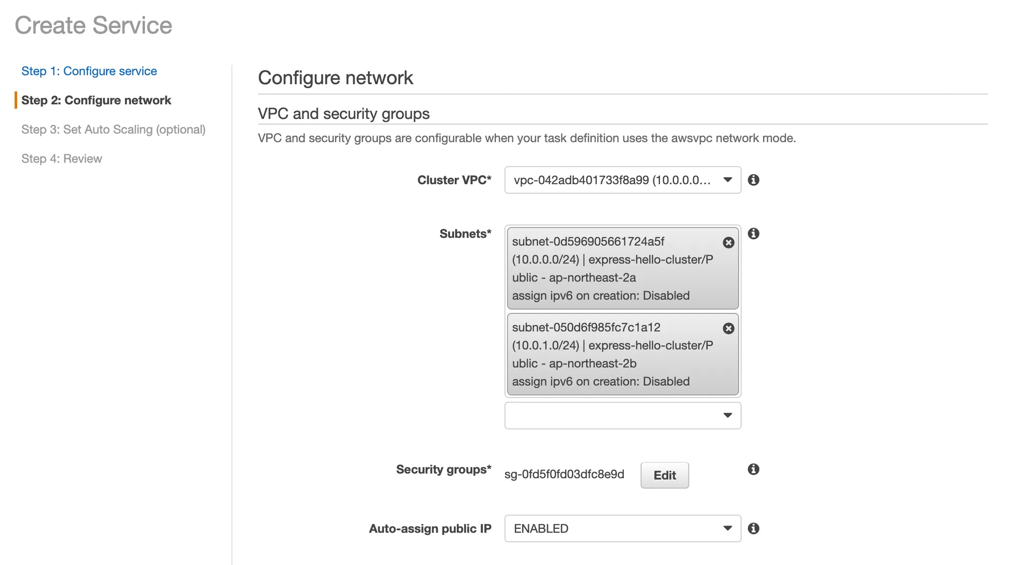Click the info icon for Auto-assign public IP
The image size is (1028, 565).
coord(753,528)
